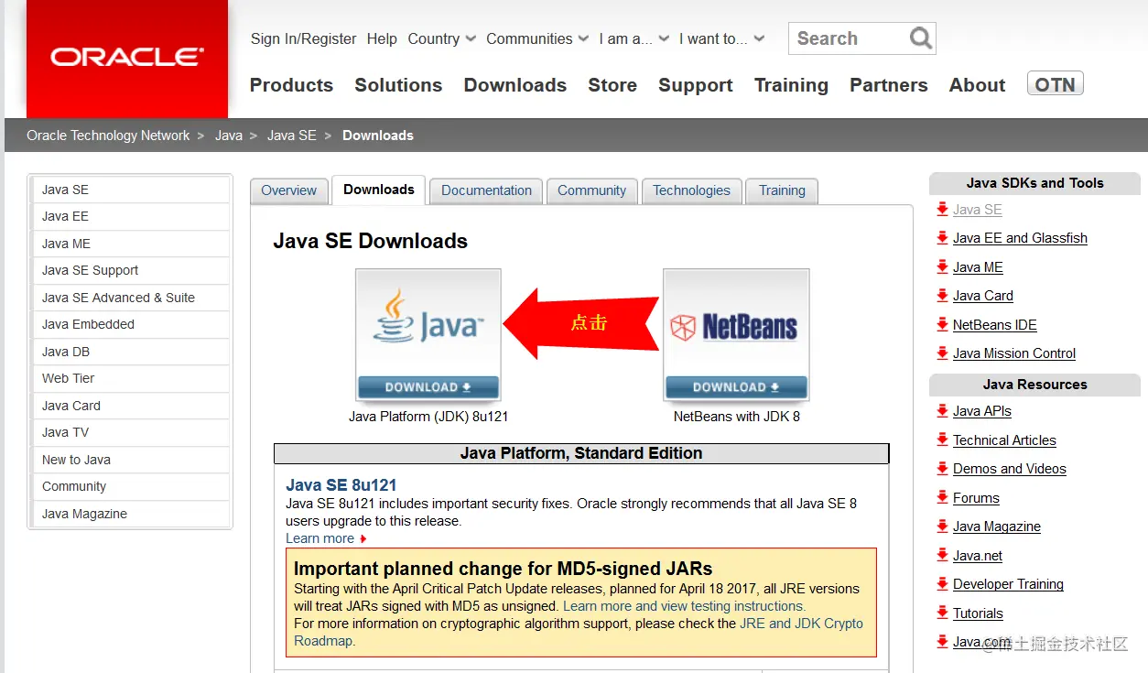Switch to the Documentation tab
The height and width of the screenshot is (673, 1148).
(486, 190)
